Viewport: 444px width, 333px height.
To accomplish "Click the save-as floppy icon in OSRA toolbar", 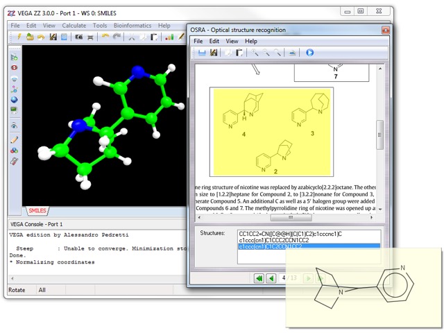I will tap(214, 53).
